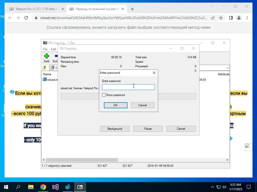Minimize the Copying progress window

[x=171, y=48]
